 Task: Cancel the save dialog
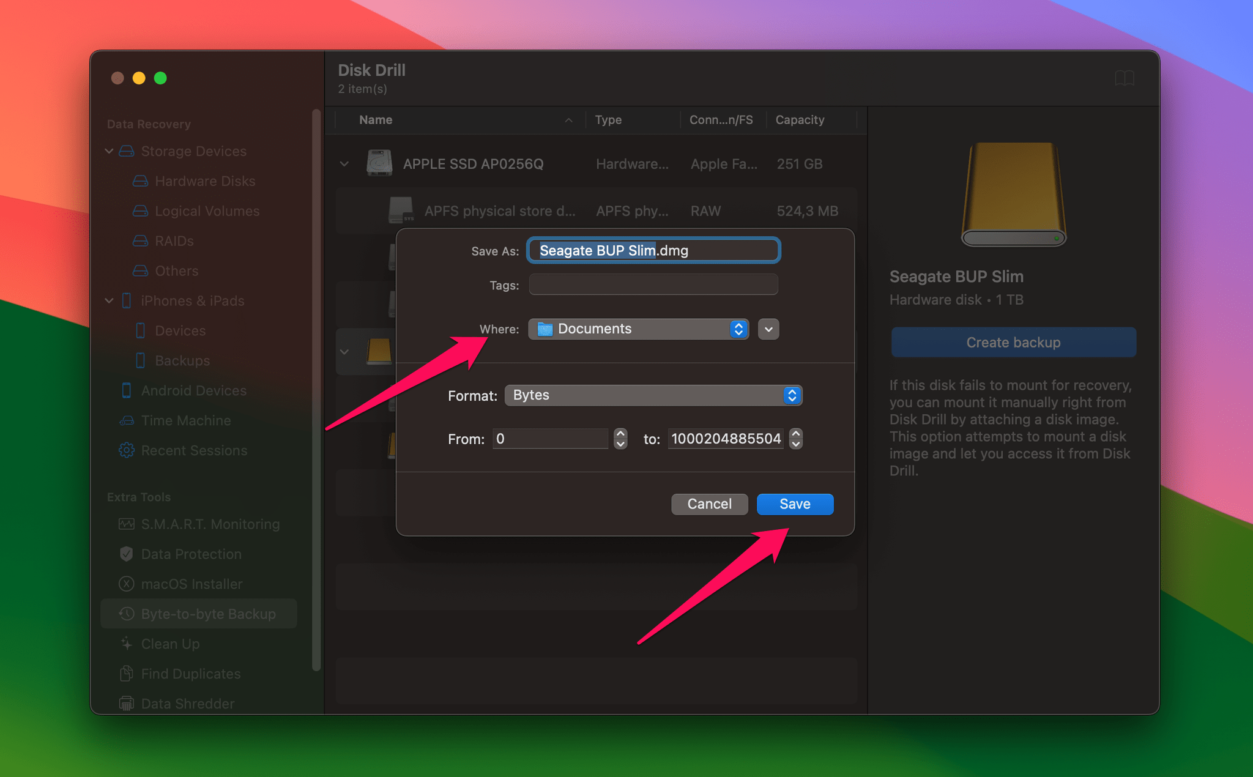(x=708, y=504)
